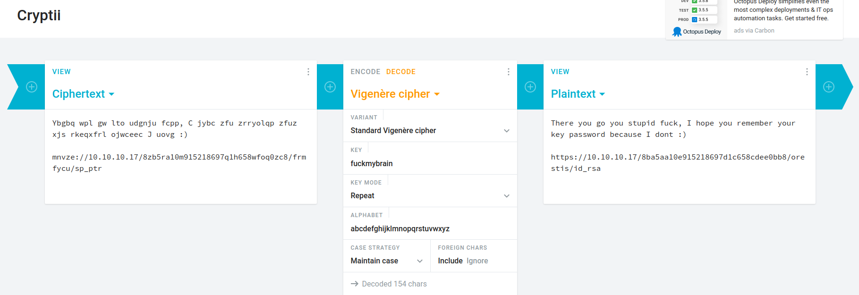
Task: Open the ads via Carbon link
Action: pos(754,31)
